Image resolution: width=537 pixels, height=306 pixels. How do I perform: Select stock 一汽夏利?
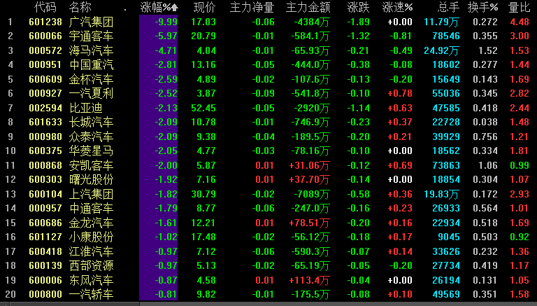(x=91, y=93)
